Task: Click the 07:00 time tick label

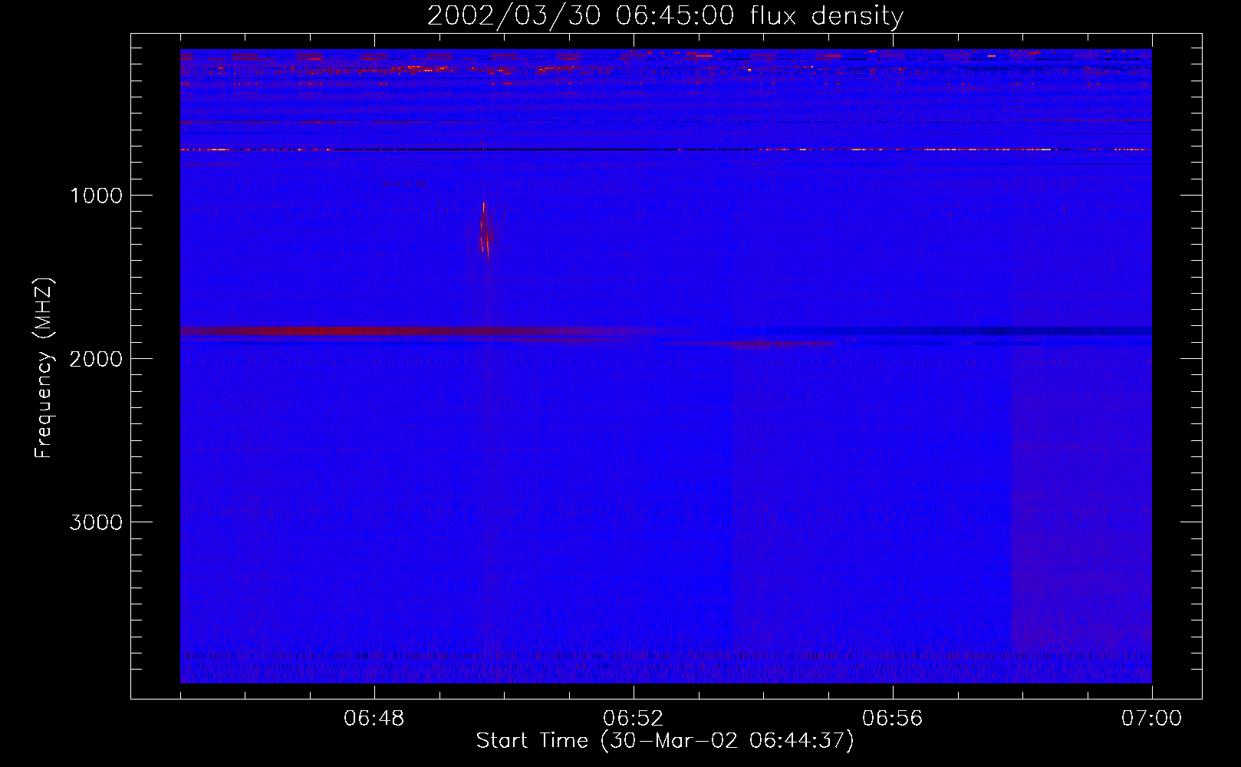Action: point(1151,719)
